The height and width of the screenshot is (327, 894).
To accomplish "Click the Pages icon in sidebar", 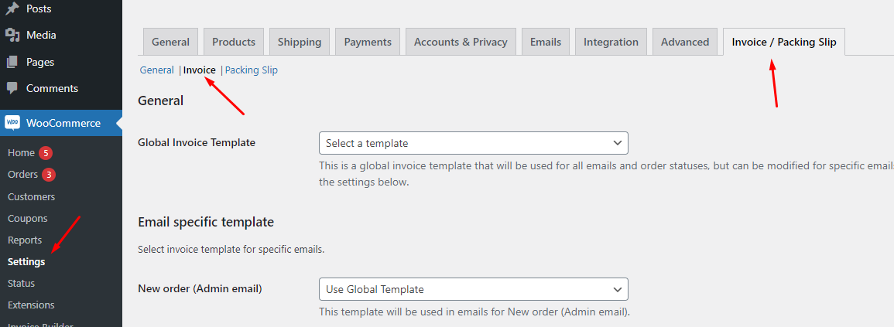I will coord(12,62).
